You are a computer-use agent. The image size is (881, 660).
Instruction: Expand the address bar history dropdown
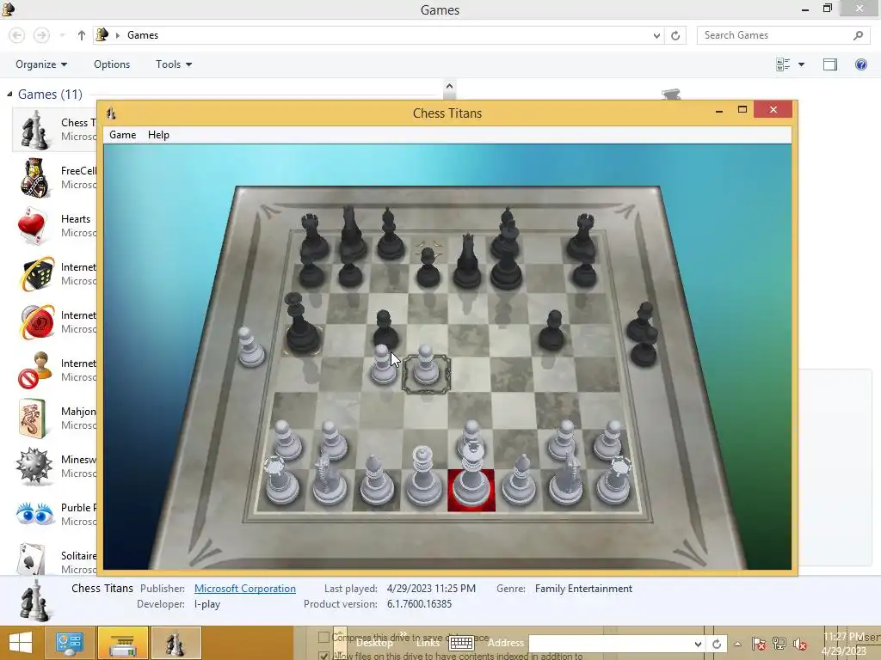[x=656, y=35]
